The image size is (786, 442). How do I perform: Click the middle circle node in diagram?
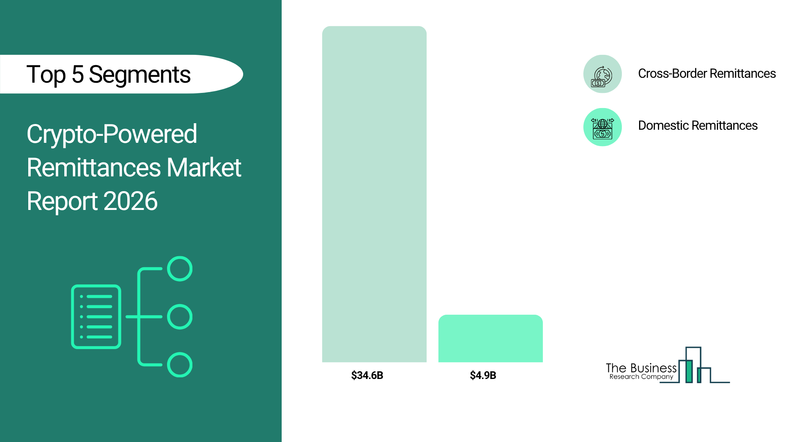[x=180, y=317]
